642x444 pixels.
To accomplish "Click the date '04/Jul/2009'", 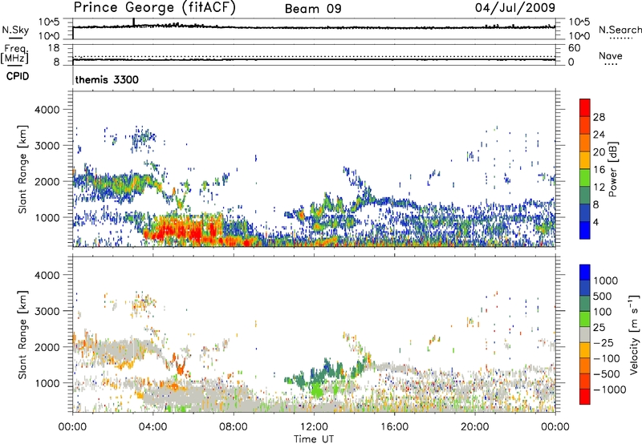I will coord(515,7).
